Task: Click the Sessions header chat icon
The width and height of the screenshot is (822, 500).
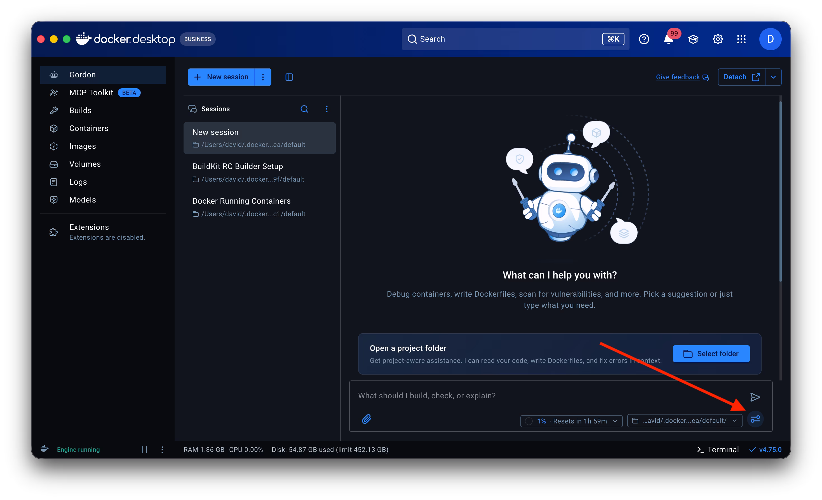Action: tap(192, 109)
